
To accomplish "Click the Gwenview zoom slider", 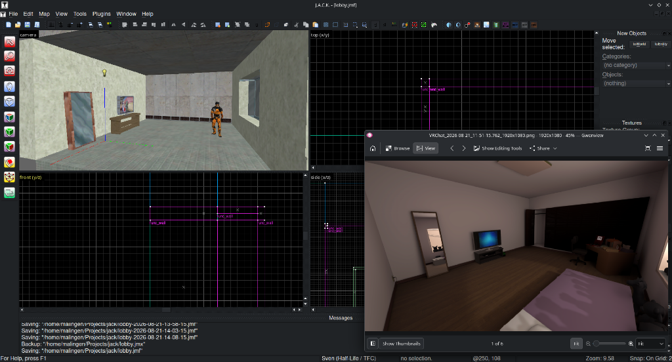I will pyautogui.click(x=609, y=344).
